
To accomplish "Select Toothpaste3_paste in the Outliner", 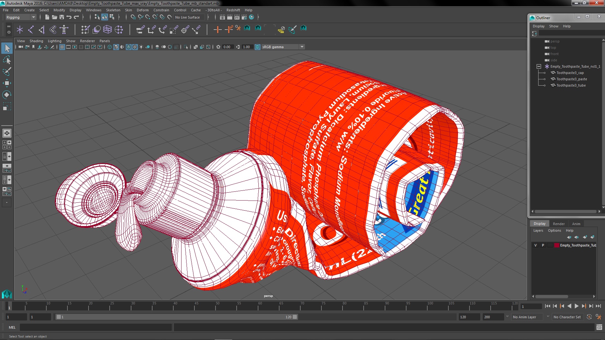I will tap(571, 79).
